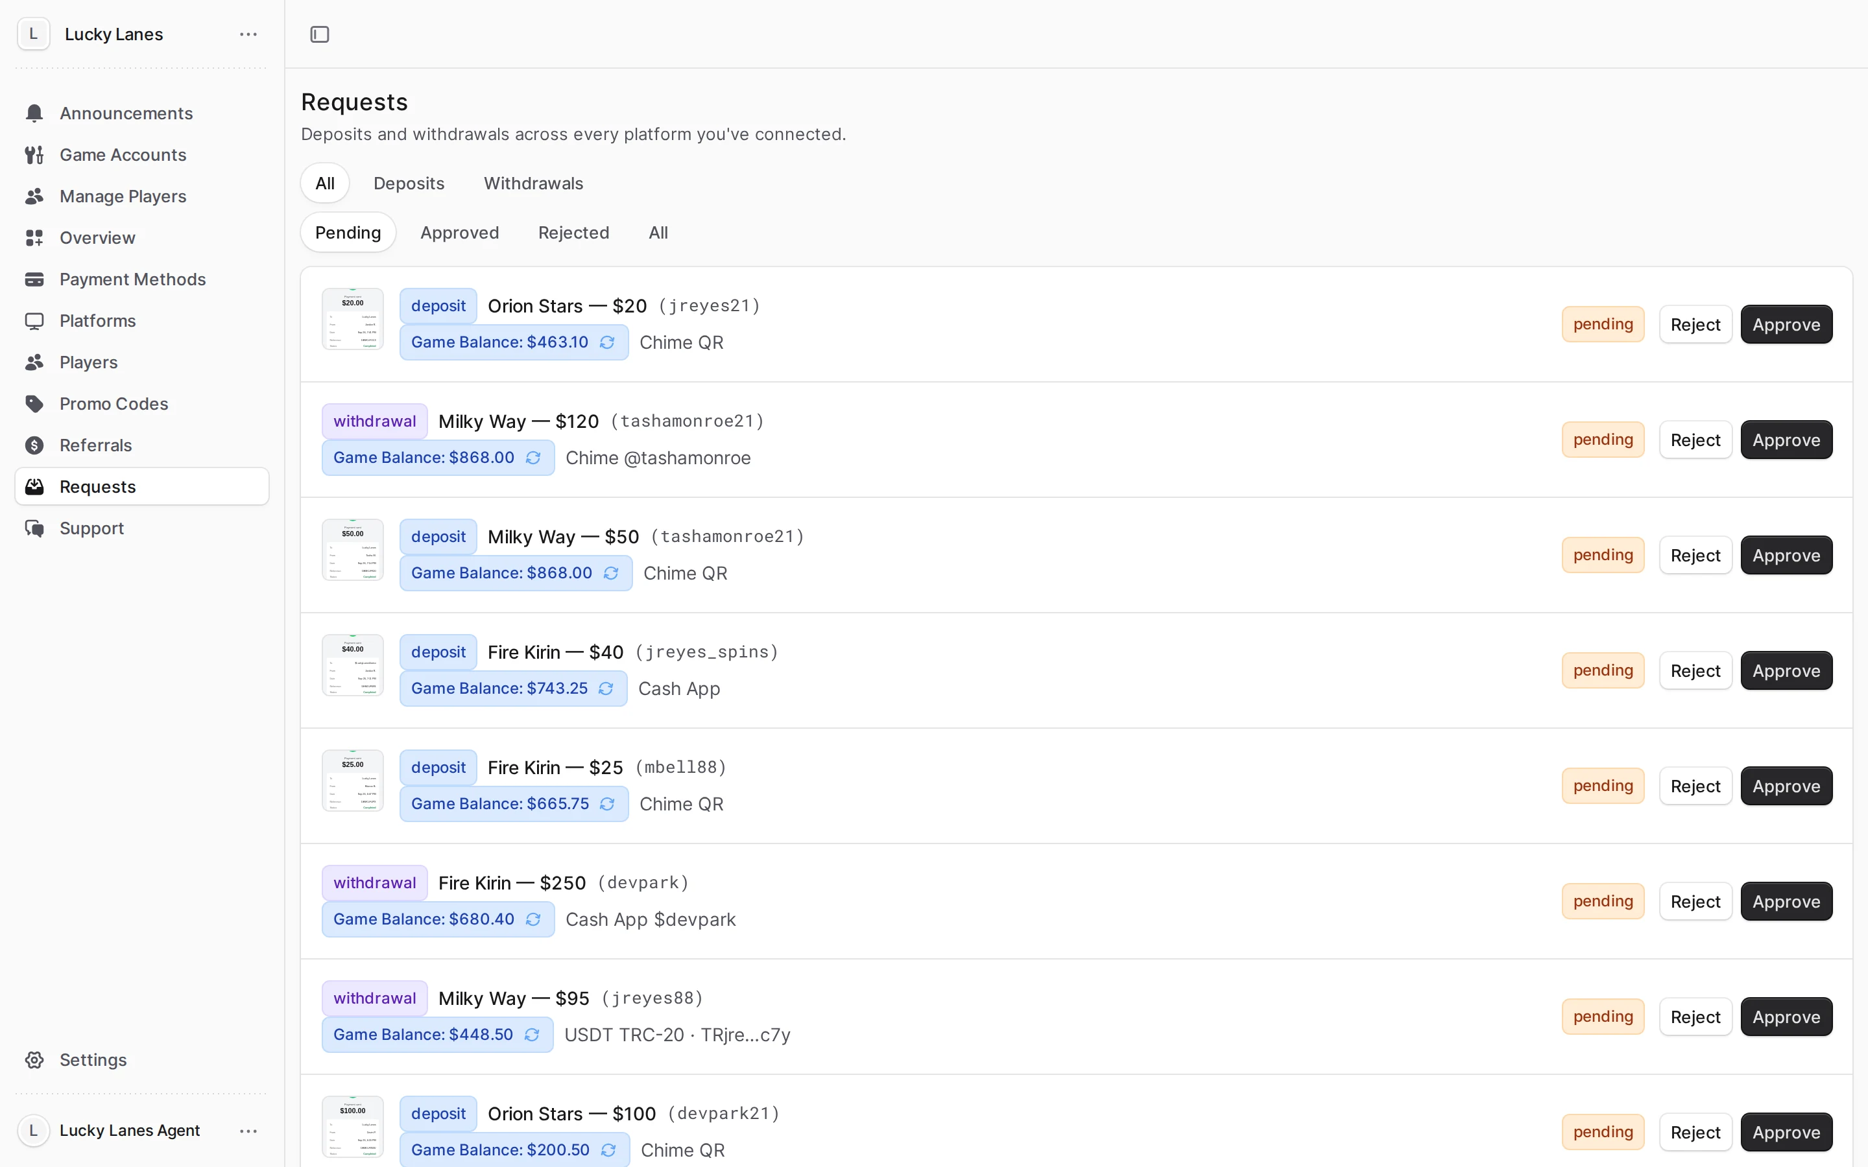Click Game Balance $463.10 chip
This screenshot has height=1167, width=1868.
coord(513,342)
